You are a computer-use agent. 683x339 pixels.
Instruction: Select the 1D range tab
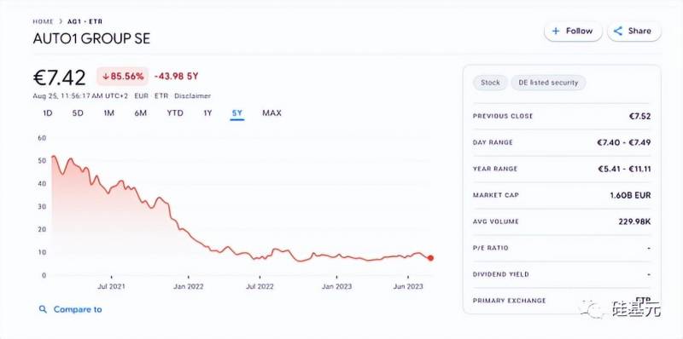pyautogui.click(x=48, y=113)
